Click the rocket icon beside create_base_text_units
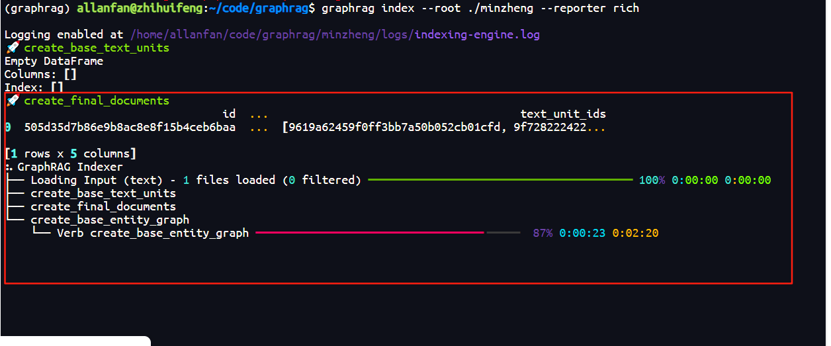Screen dimensions: 831x346 coord(12,48)
